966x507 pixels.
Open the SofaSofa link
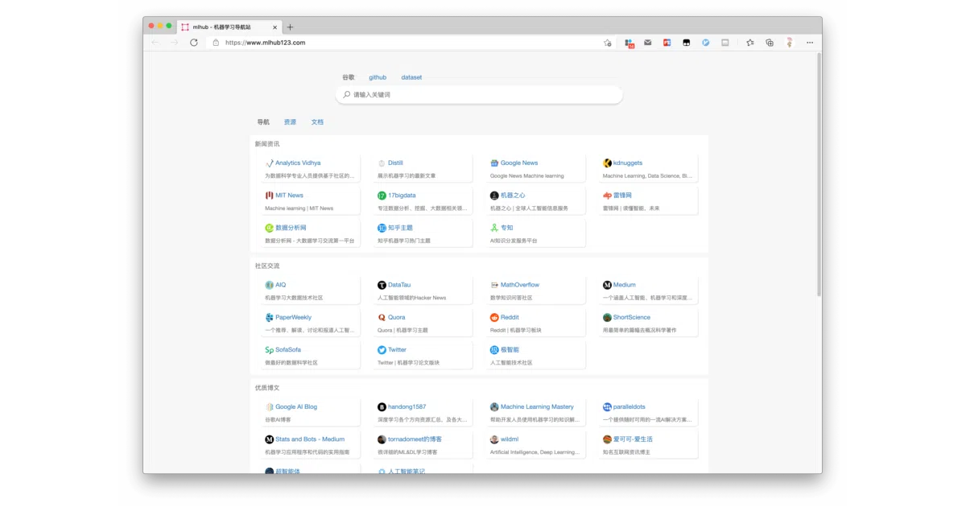(288, 350)
